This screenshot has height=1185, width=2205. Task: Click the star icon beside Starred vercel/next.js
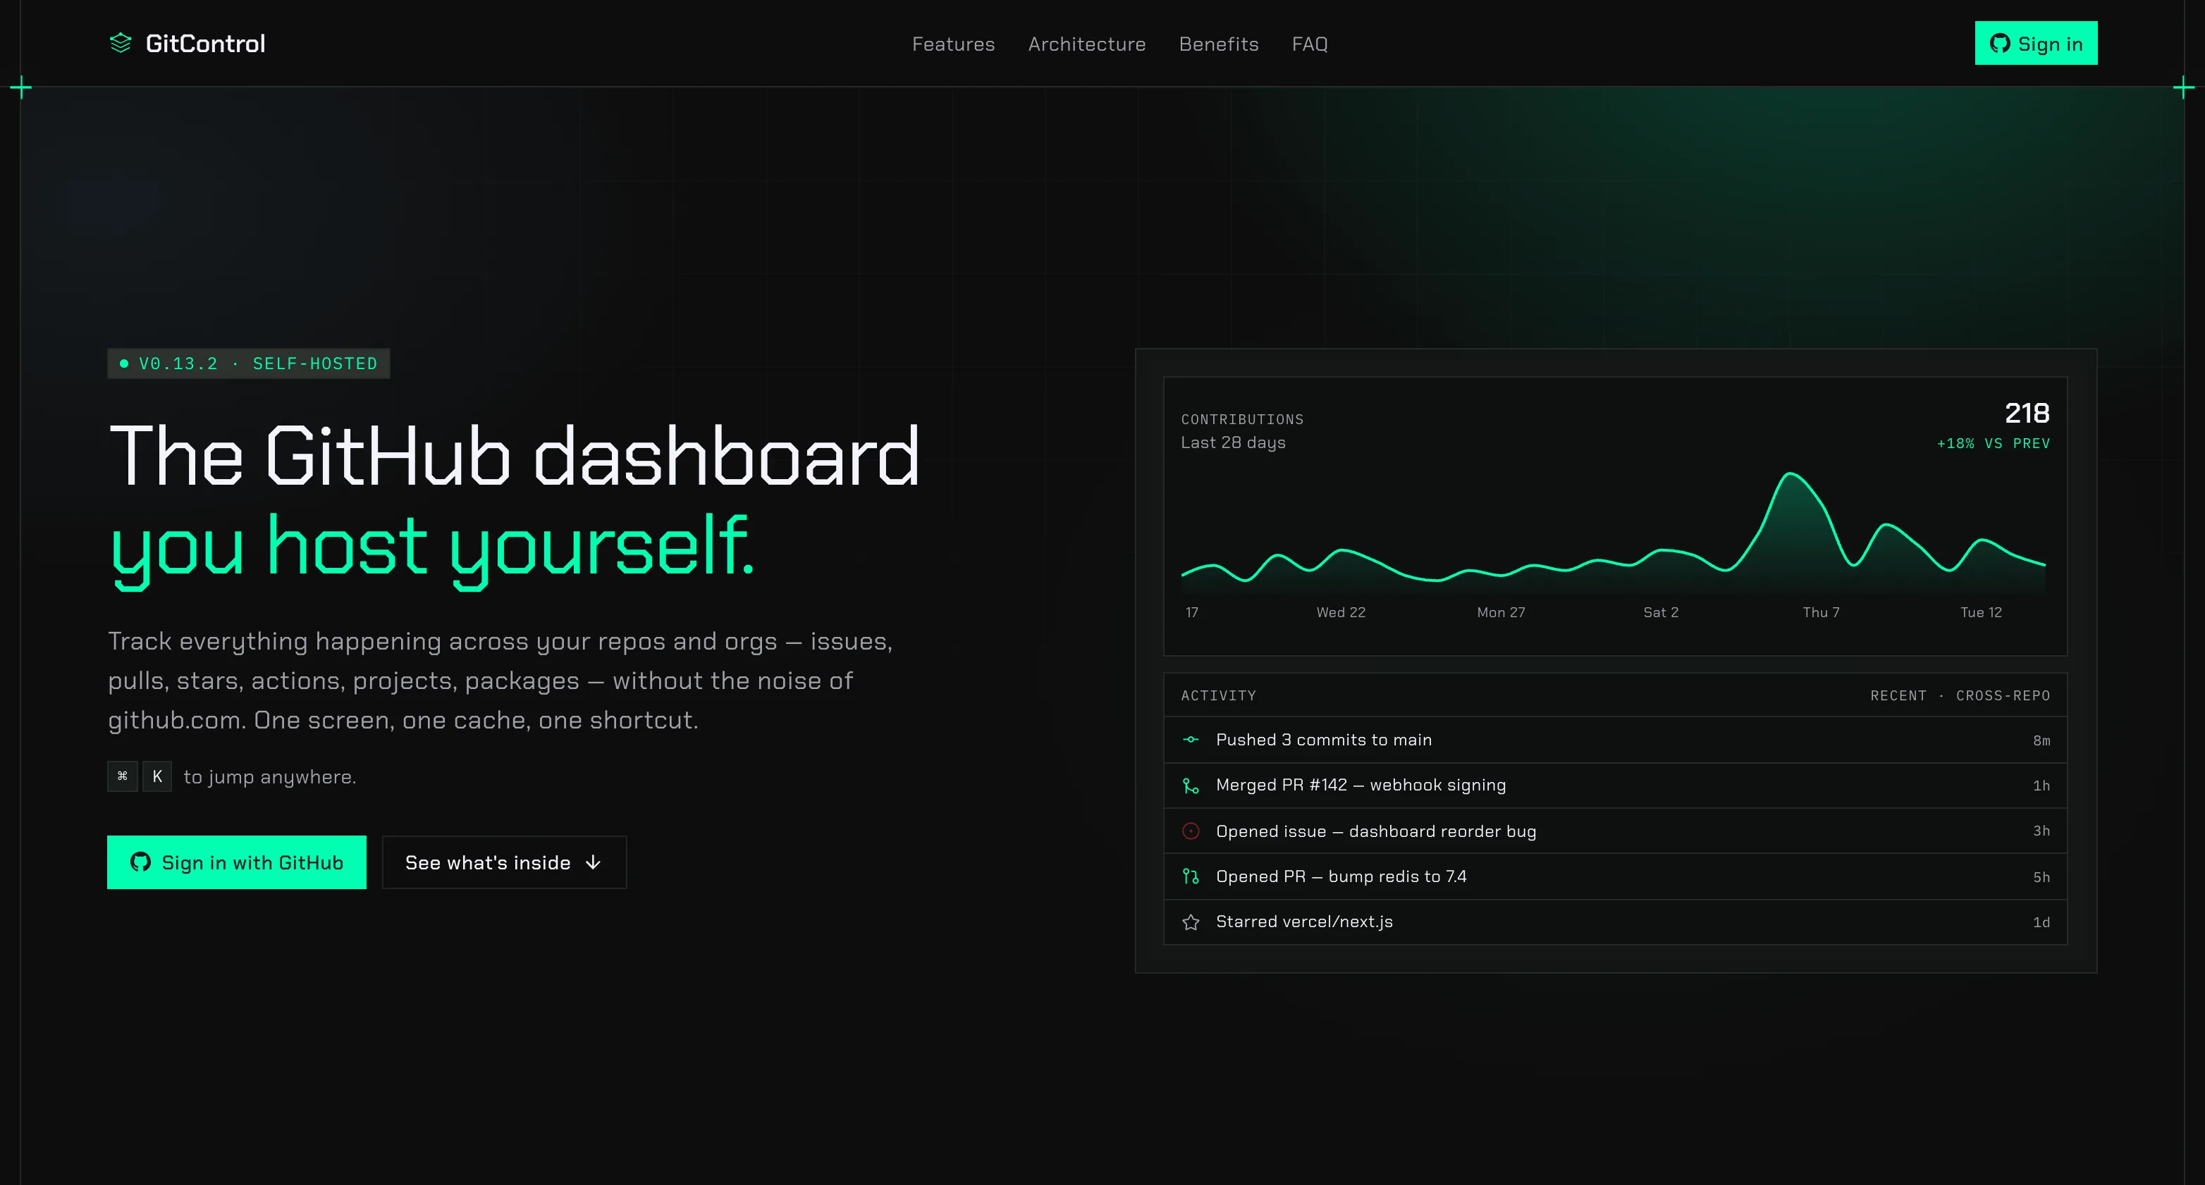point(1191,922)
